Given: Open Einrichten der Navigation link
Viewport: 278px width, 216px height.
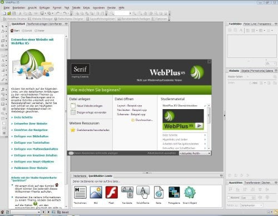Looking at the screenshot, I should 31,130.
